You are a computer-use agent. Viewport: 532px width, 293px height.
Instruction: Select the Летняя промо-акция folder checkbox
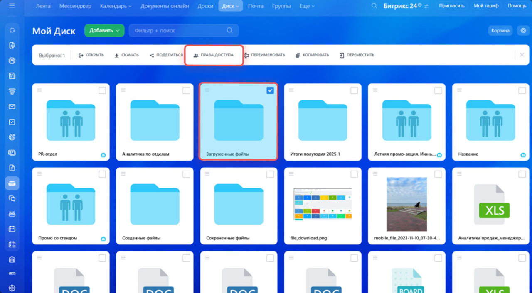coord(438,90)
